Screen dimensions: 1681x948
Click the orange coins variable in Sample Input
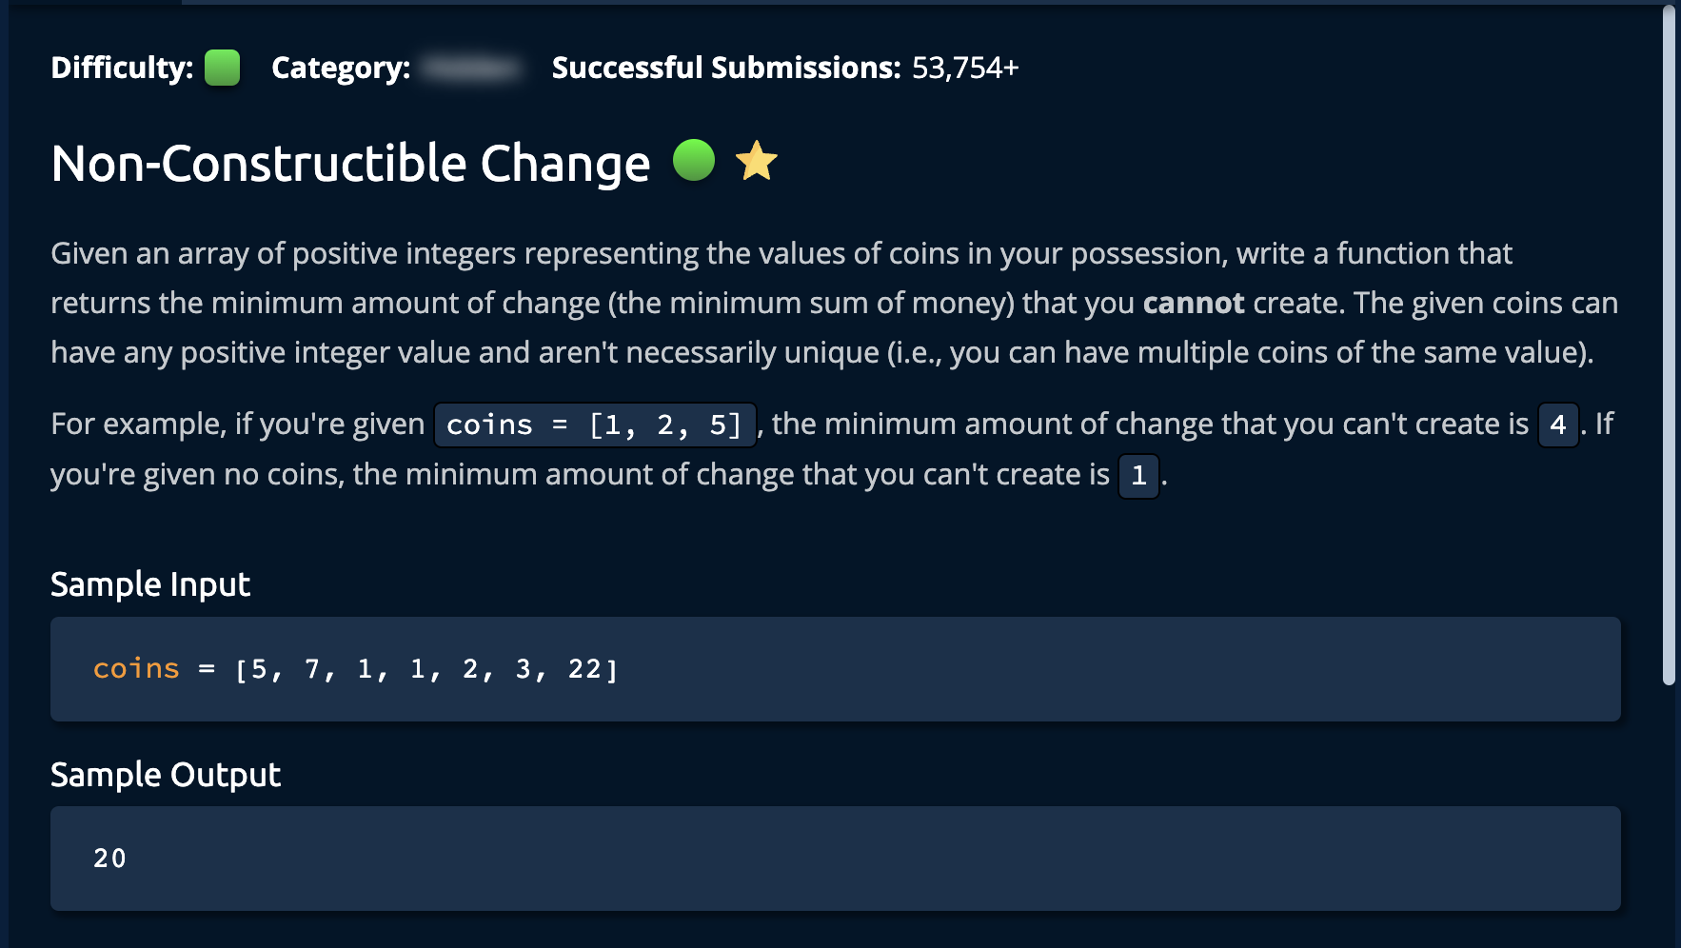click(x=136, y=669)
